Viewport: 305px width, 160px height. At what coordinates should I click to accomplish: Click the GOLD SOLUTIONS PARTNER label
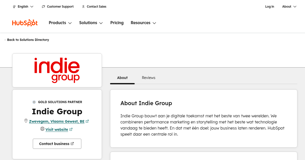[60, 102]
